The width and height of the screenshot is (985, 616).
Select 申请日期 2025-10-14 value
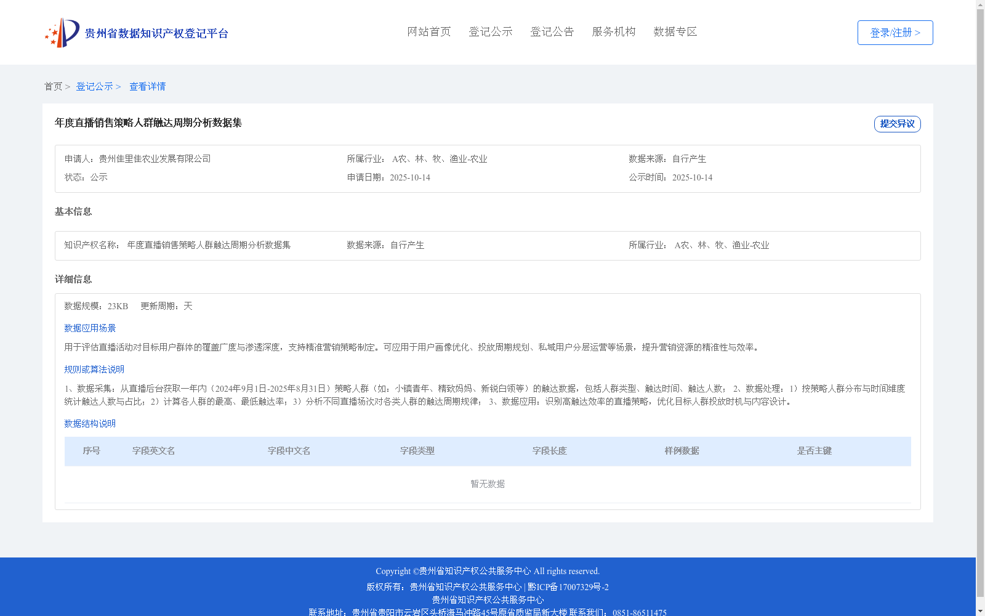[410, 177]
